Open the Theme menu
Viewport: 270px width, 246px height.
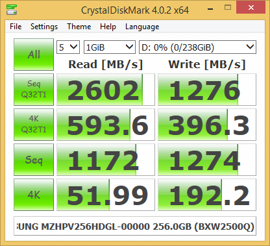click(x=79, y=27)
